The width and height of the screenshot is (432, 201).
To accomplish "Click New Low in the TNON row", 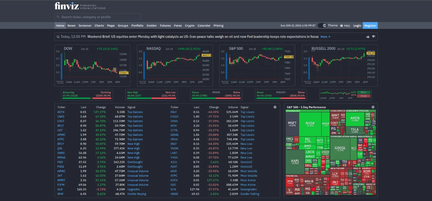I will tap(246, 148).
